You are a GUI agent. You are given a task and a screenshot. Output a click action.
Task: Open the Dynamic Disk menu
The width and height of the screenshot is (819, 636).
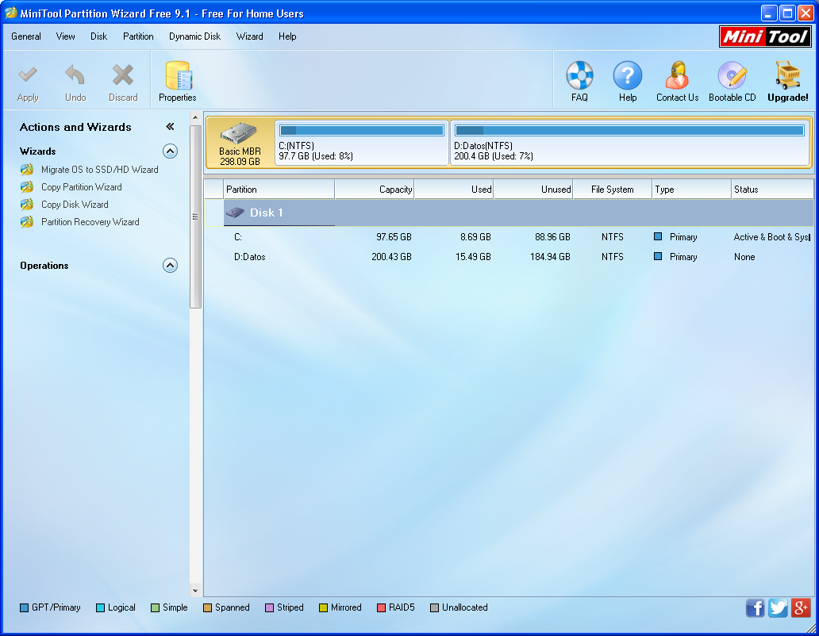pyautogui.click(x=194, y=36)
